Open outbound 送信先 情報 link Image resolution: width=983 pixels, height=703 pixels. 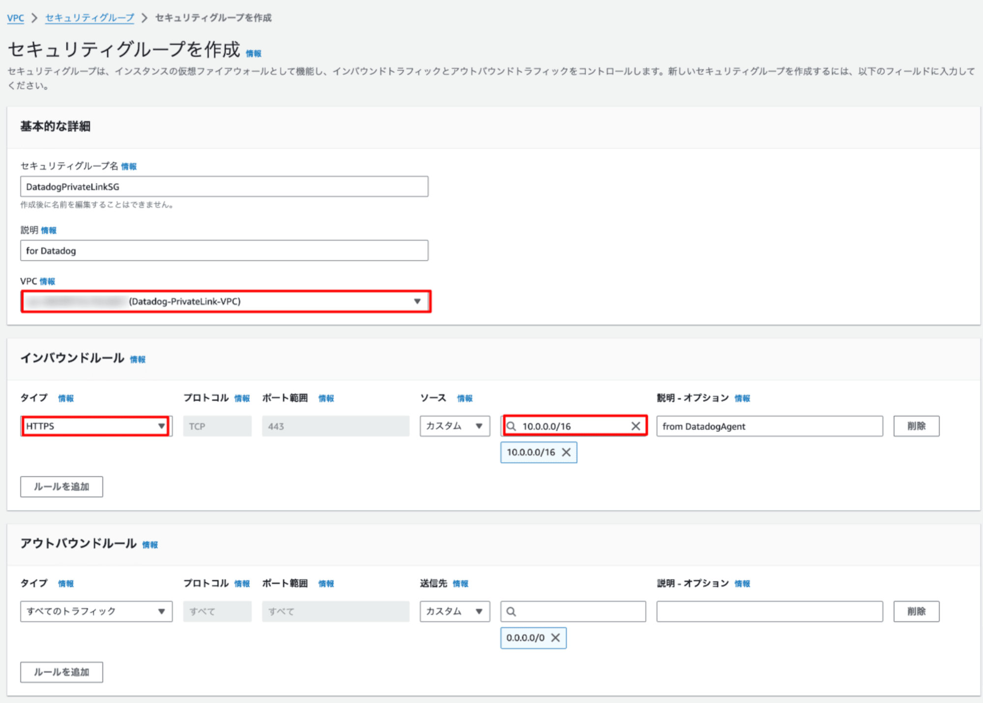tap(461, 584)
